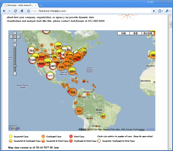Click the 'Map data current as of' text
Viewport: 173px width, 151px height.
pyautogui.click(x=33, y=148)
